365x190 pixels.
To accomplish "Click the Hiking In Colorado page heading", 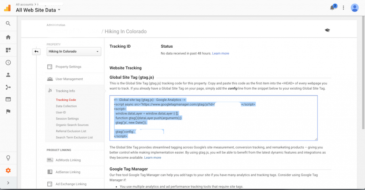I will [x=125, y=31].
